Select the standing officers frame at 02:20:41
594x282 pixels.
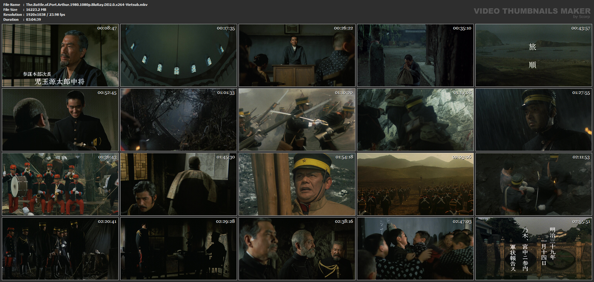[60, 249]
